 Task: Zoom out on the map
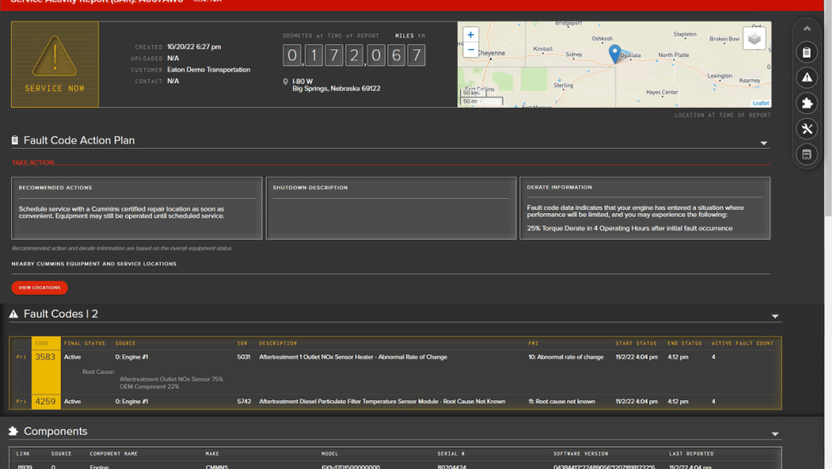470,50
